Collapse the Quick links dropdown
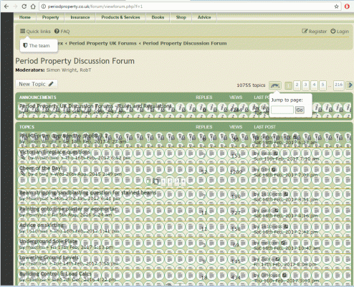 [x=35, y=32]
